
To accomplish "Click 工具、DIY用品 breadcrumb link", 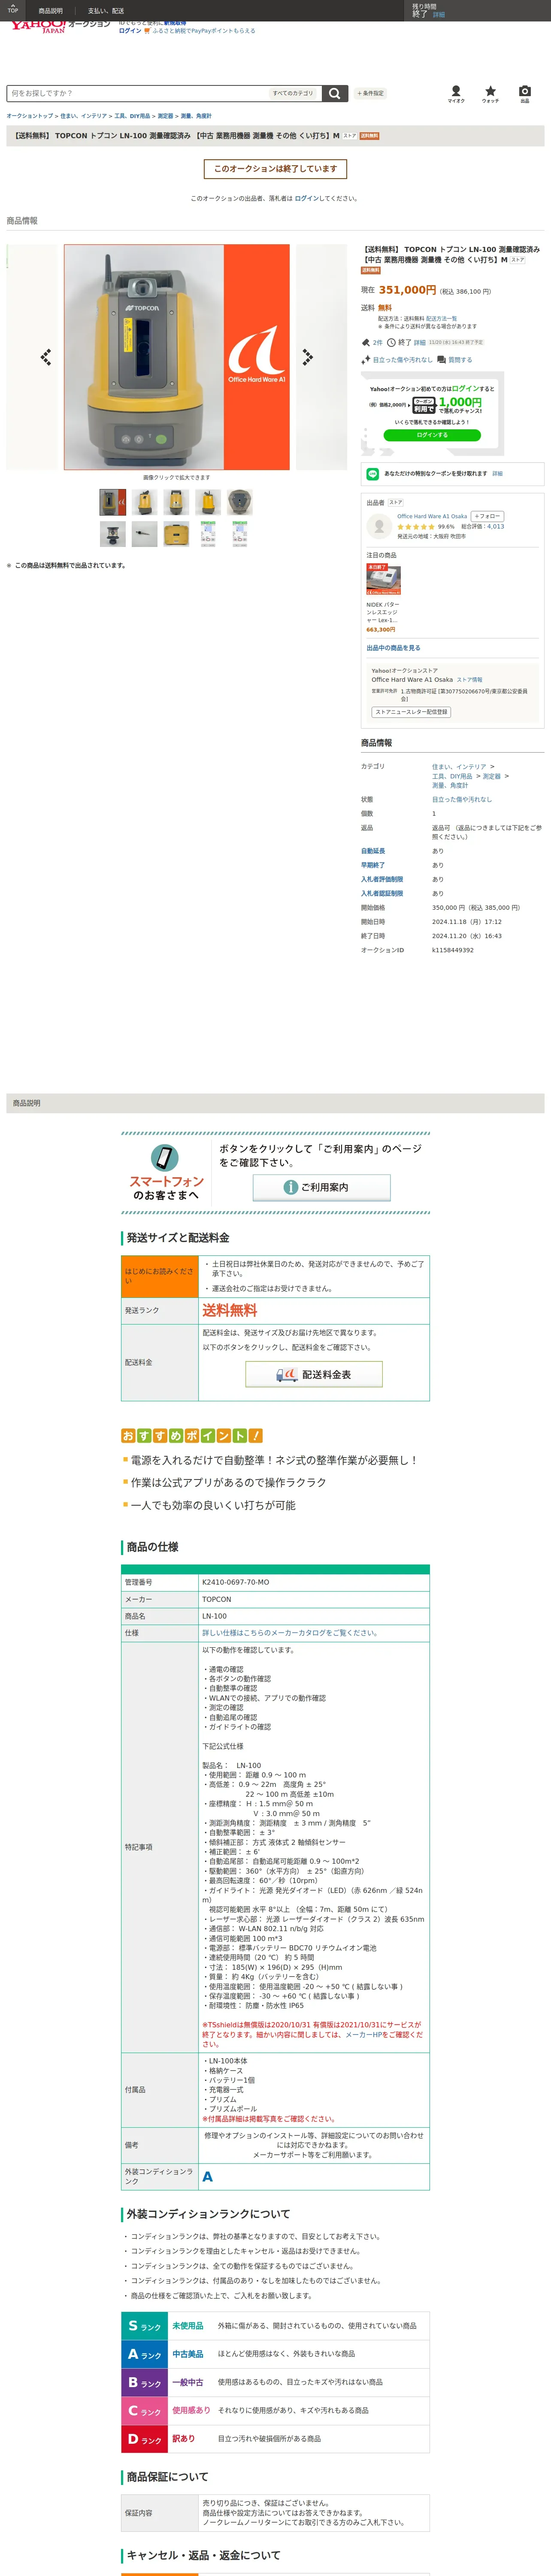I will 132,116.
